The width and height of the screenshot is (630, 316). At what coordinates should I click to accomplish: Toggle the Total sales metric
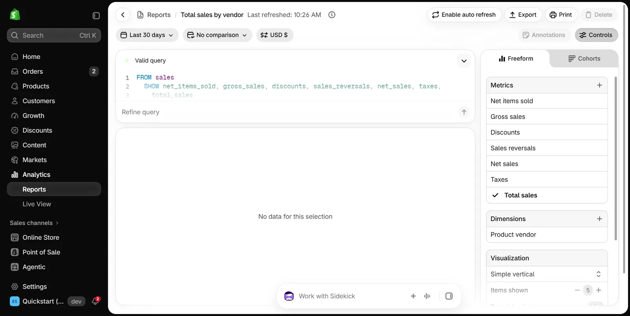[547, 195]
